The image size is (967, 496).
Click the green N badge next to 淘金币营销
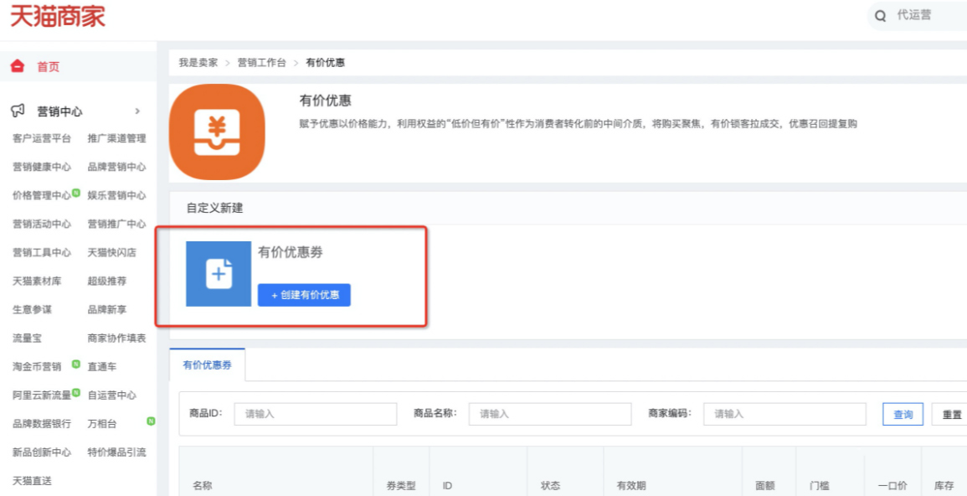pyautogui.click(x=76, y=364)
